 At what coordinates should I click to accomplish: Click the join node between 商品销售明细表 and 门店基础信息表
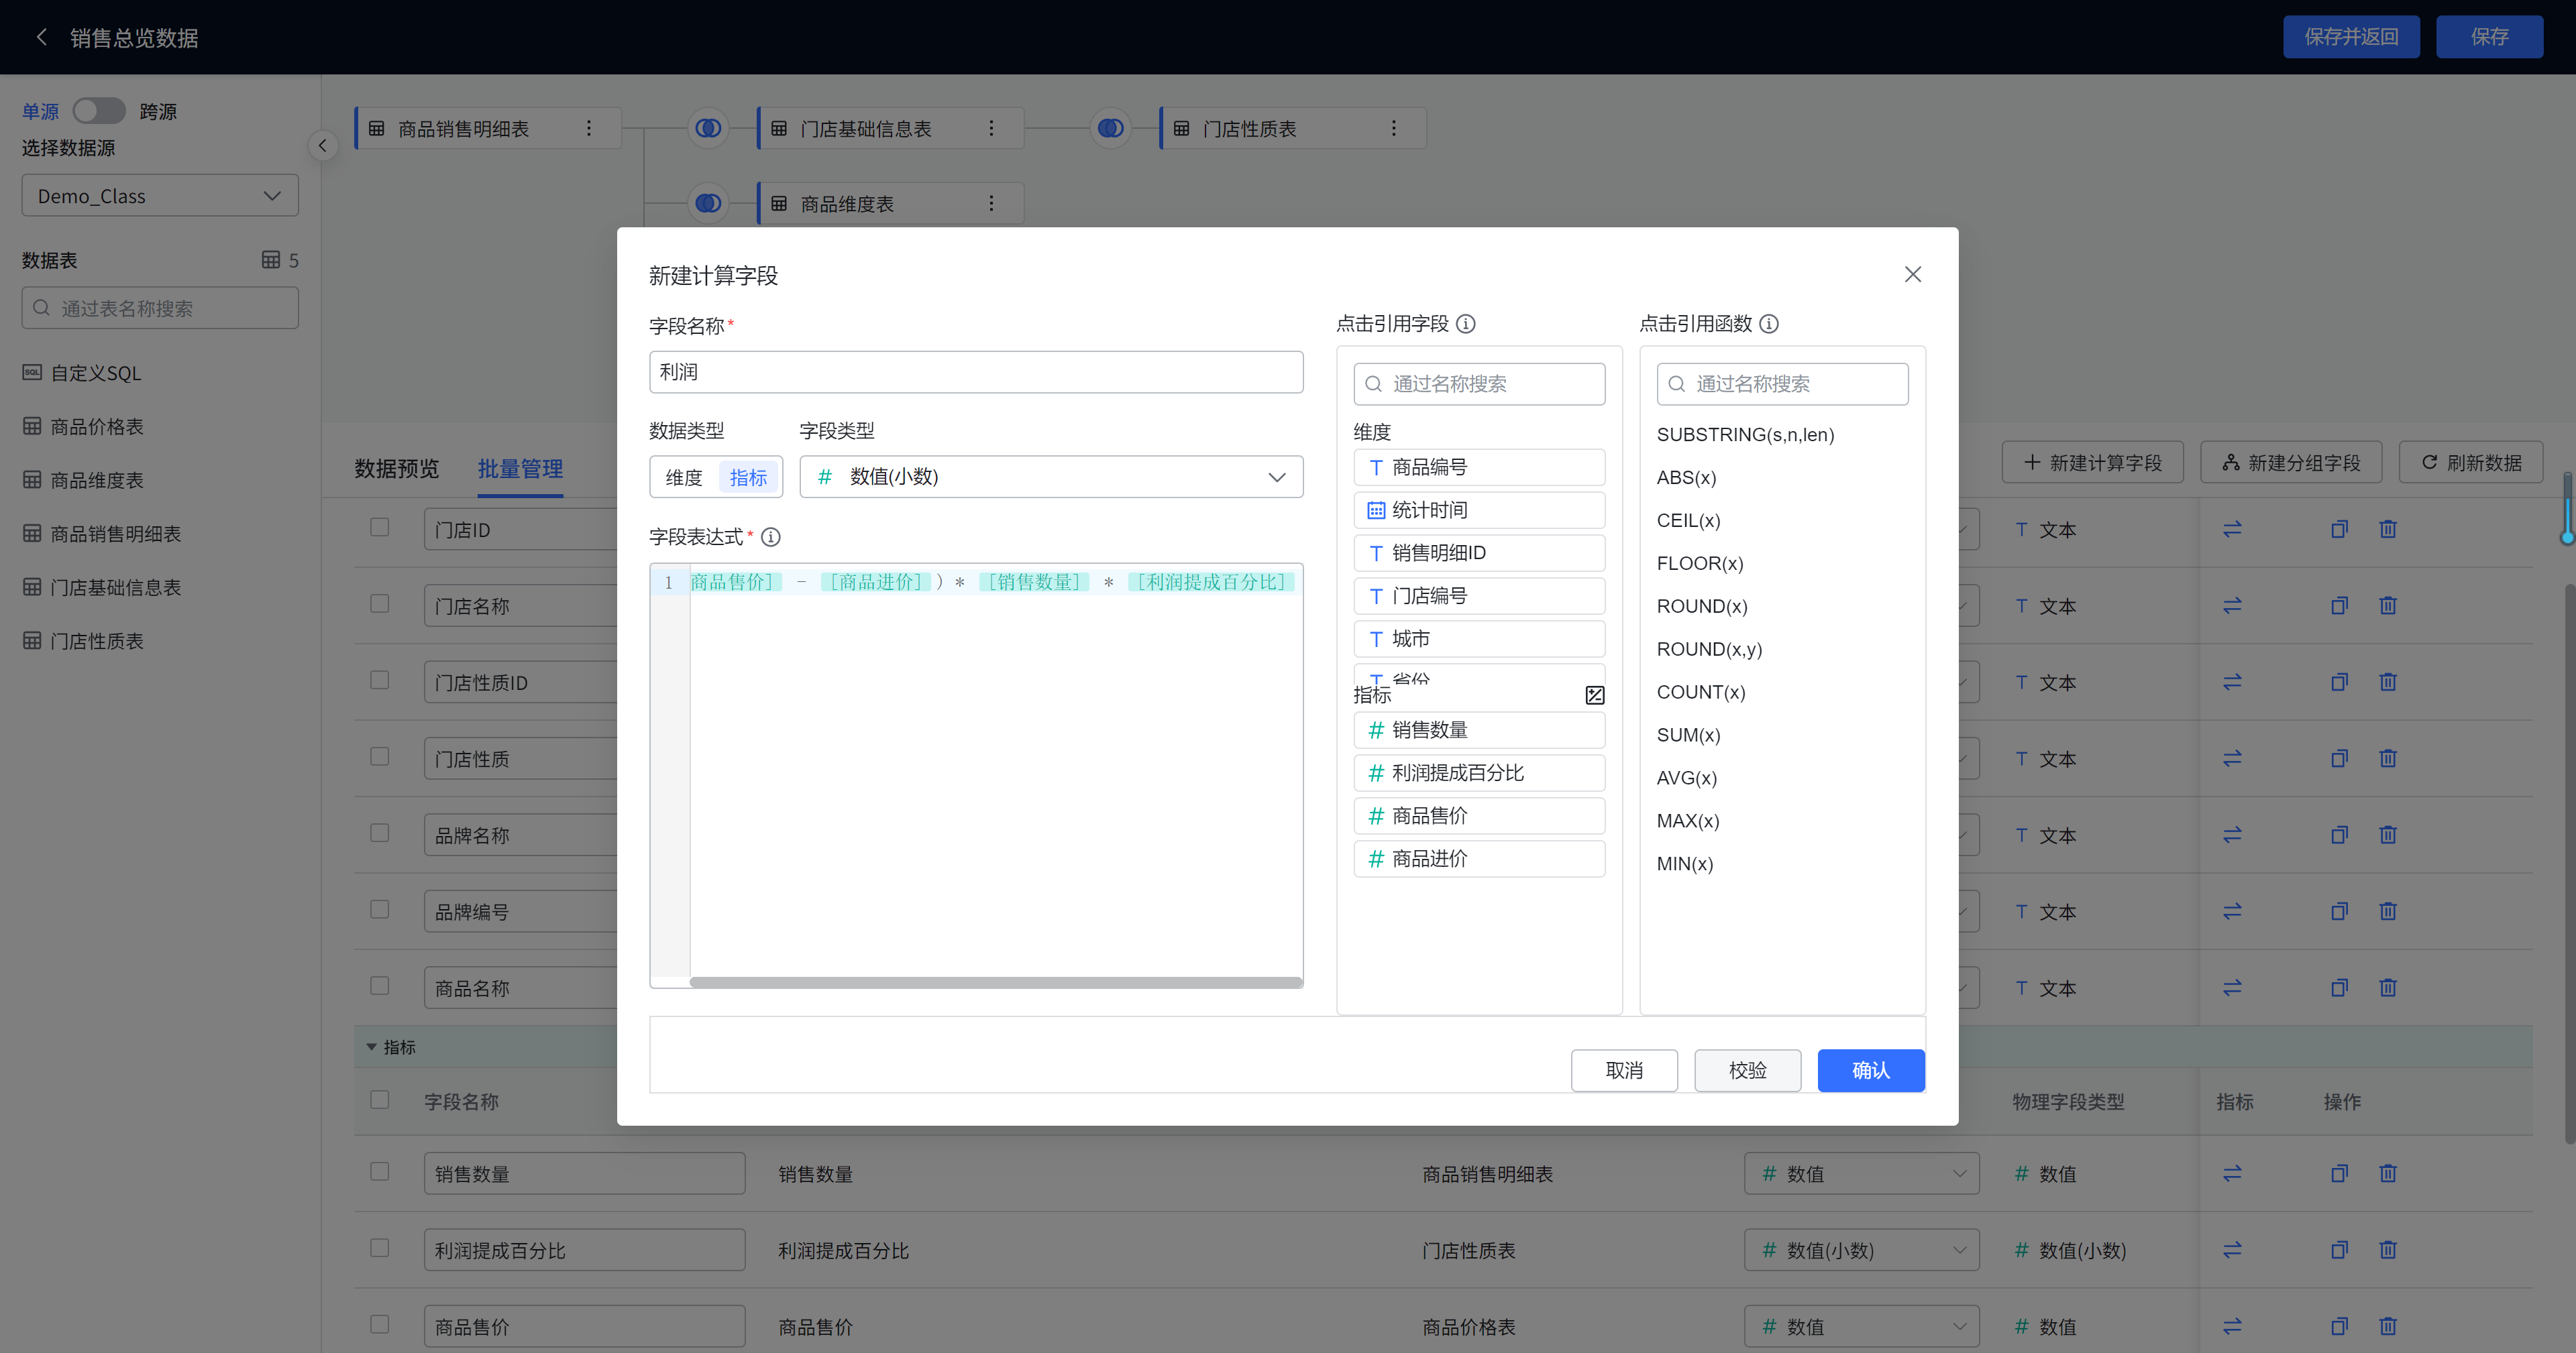(708, 128)
